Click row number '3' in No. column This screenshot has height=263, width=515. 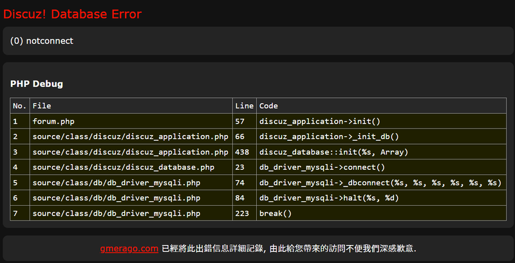click(x=20, y=152)
